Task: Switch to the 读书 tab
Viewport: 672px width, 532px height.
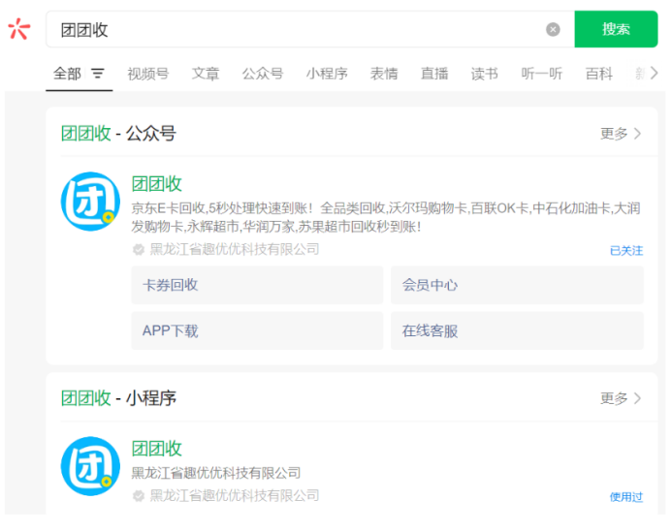Action: [x=484, y=74]
